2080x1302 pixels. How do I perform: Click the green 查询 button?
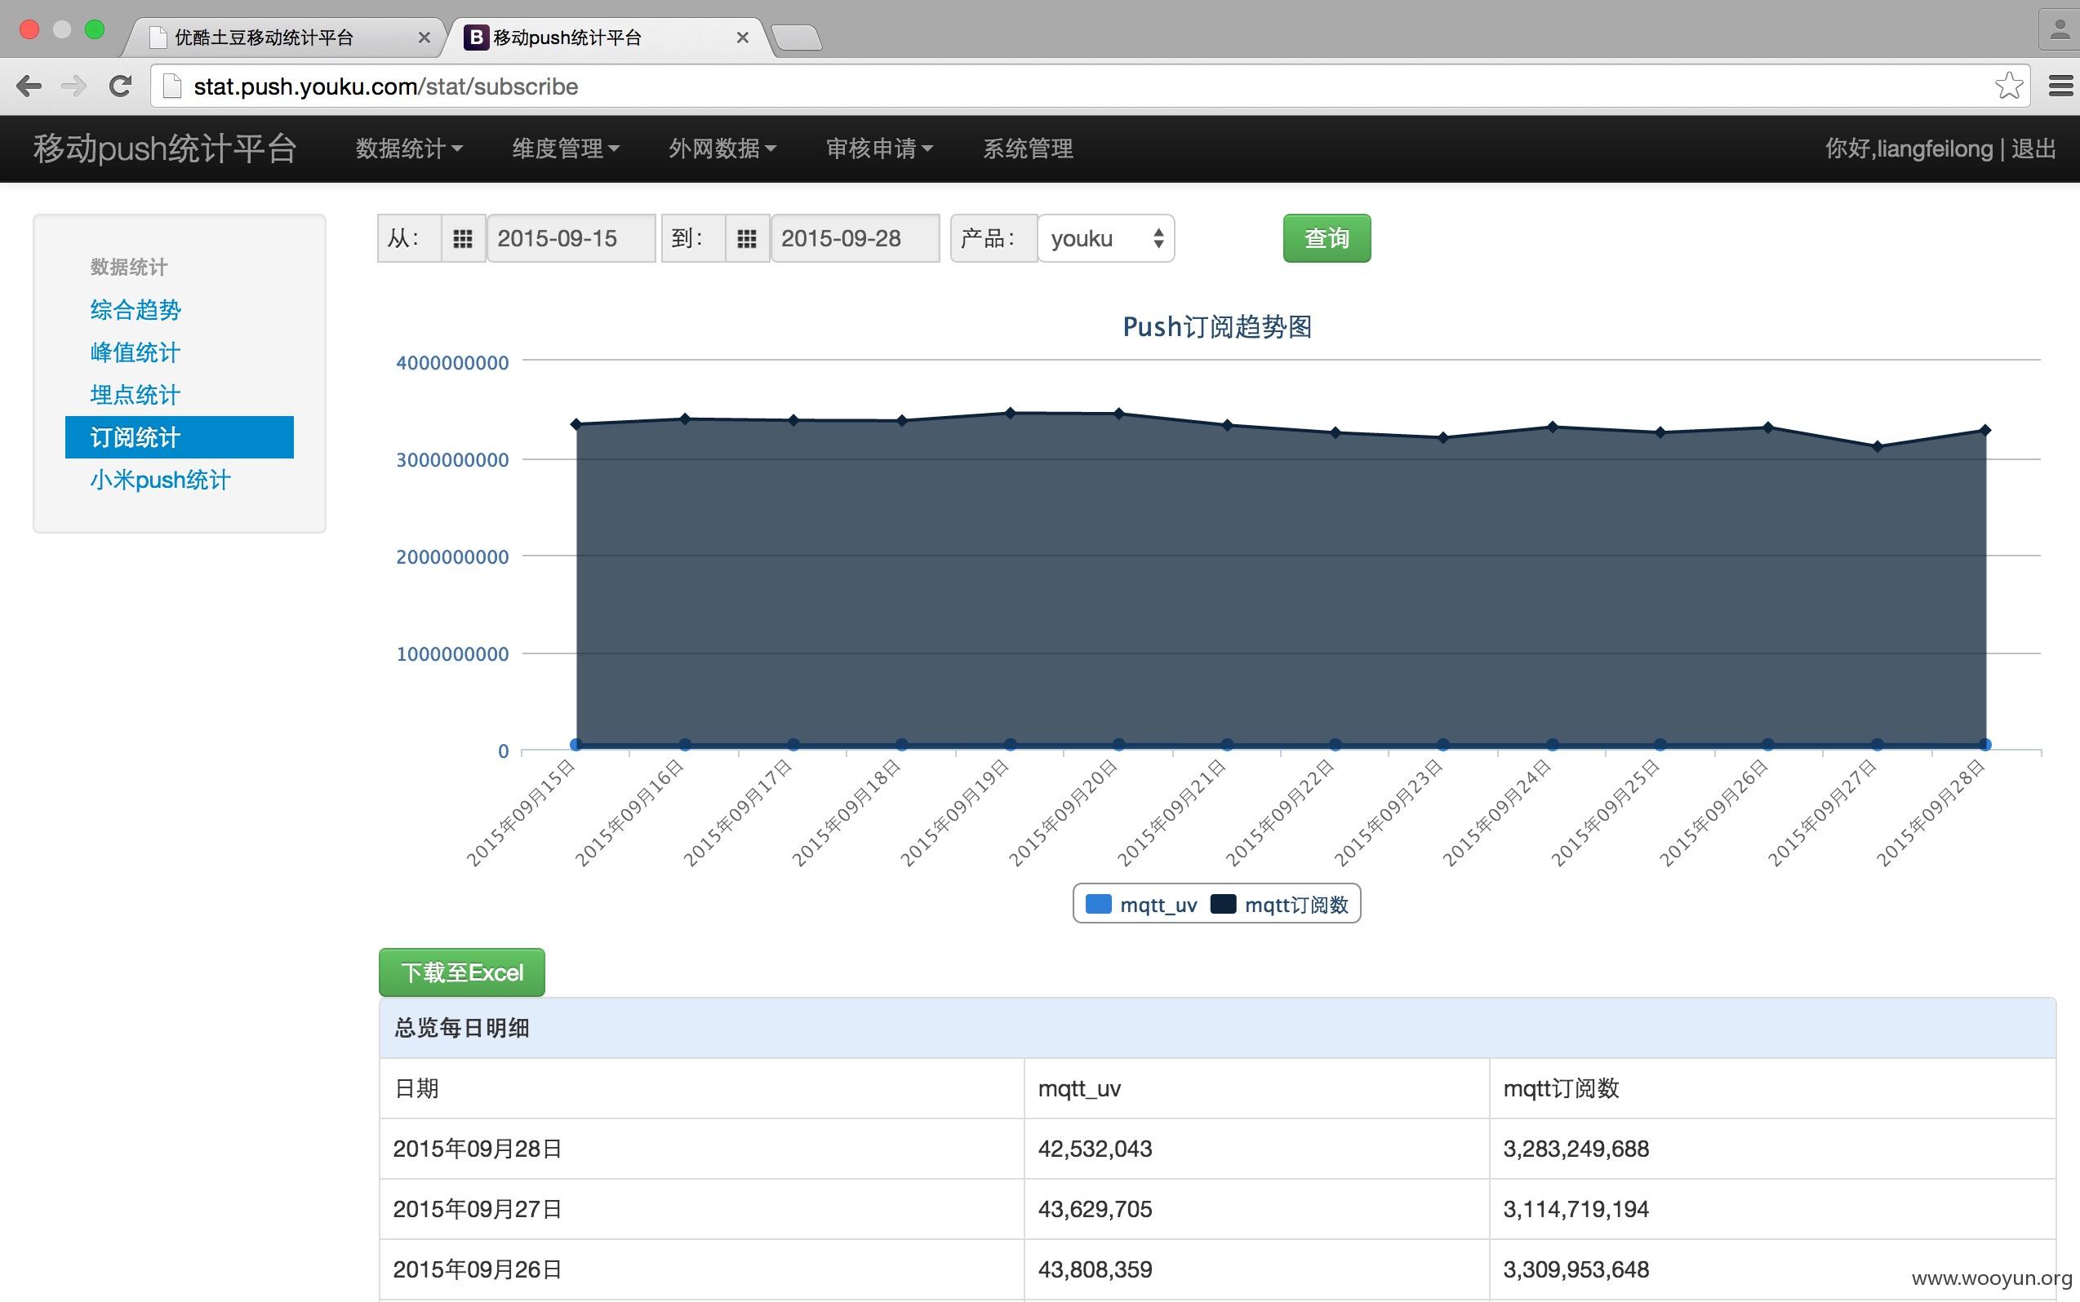[x=1327, y=237]
